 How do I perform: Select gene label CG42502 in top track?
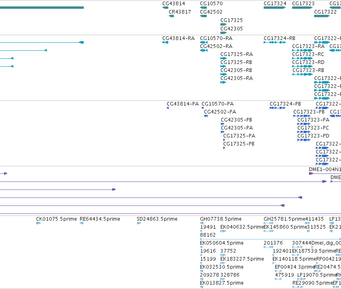pos(211,12)
